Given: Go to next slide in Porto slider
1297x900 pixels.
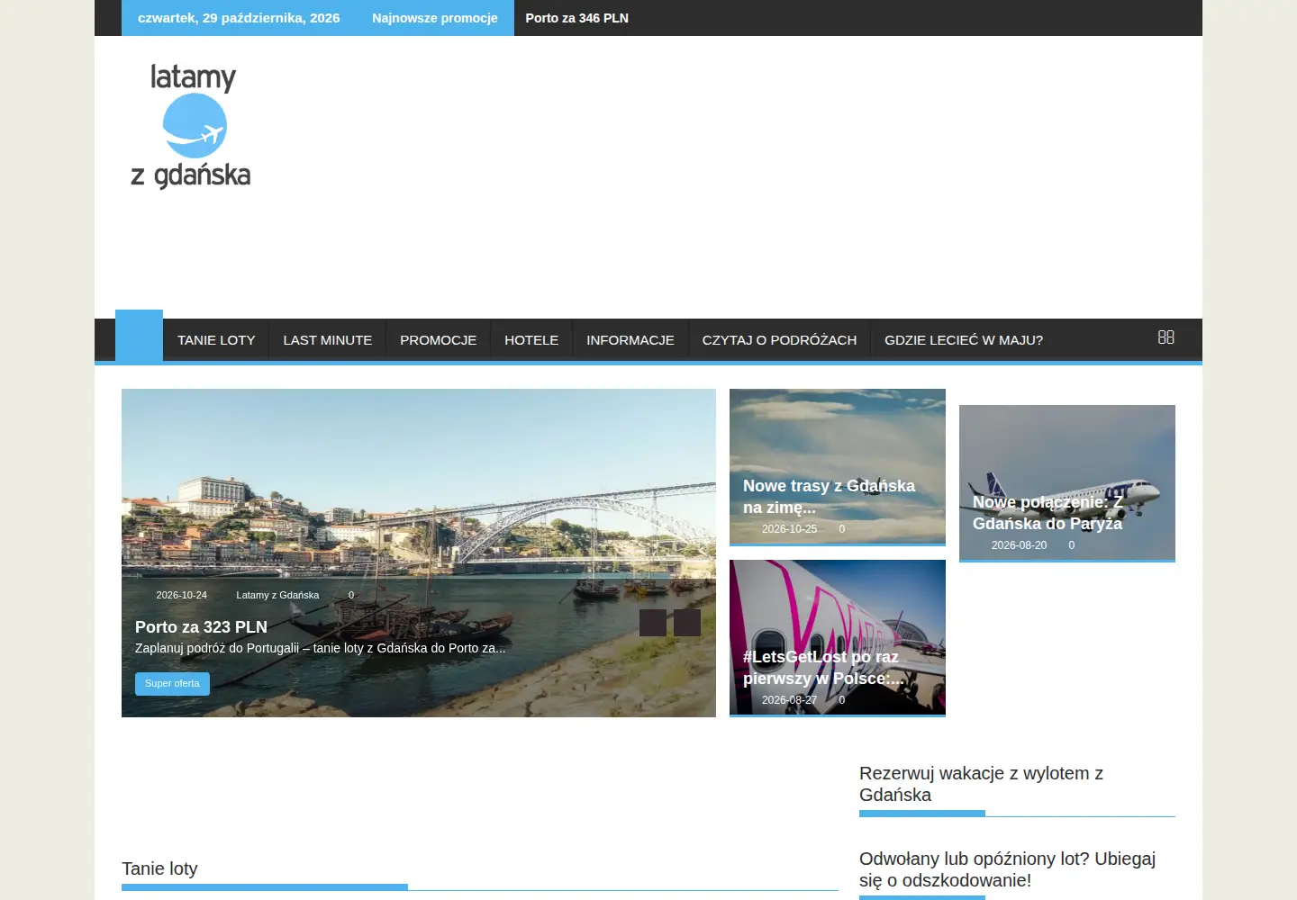Looking at the screenshot, I should (687, 623).
